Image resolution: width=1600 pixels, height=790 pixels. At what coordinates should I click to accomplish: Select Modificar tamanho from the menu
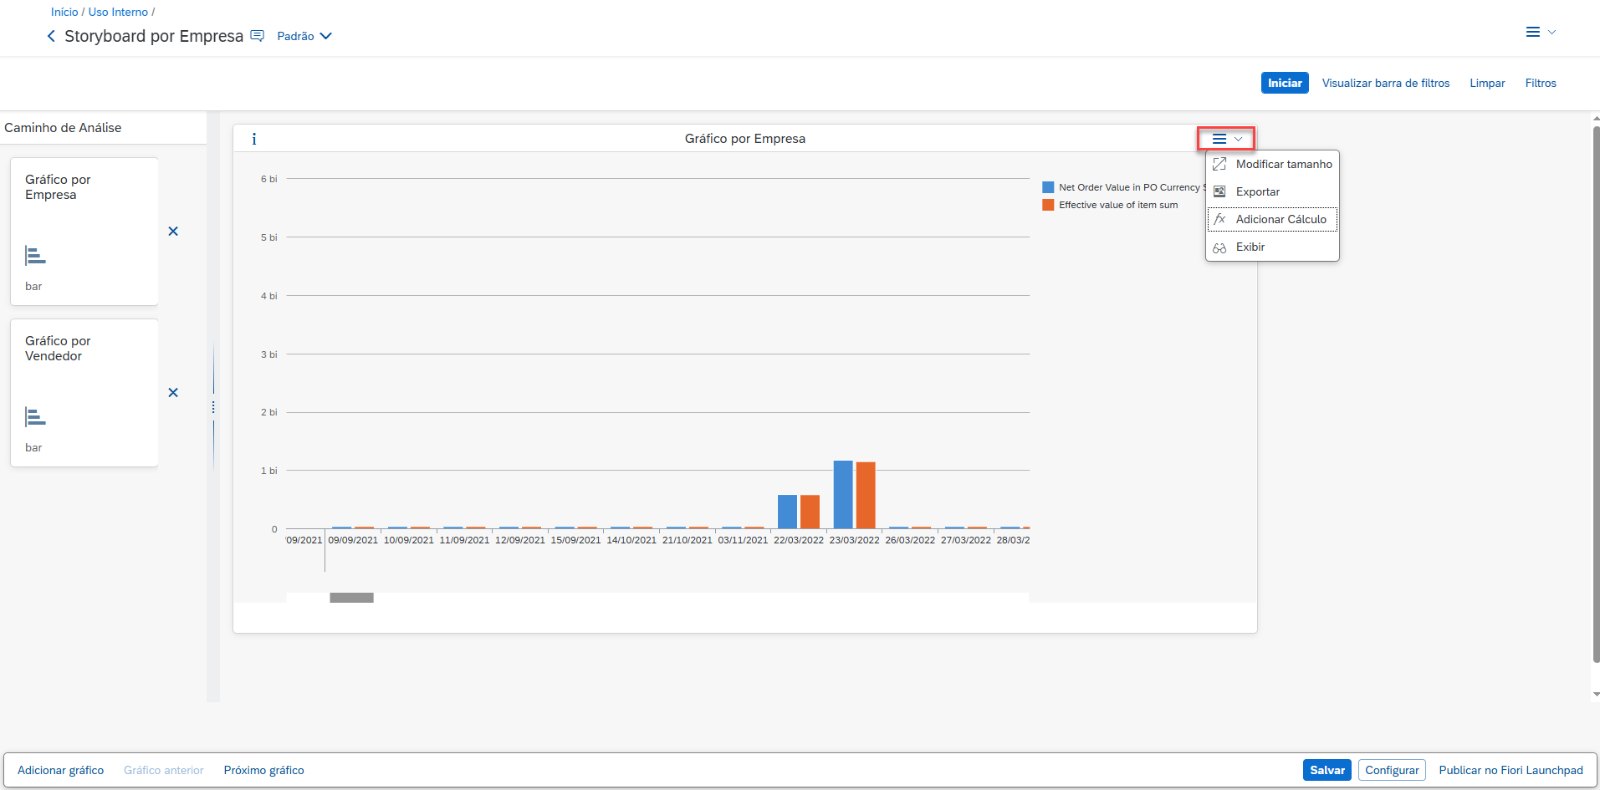pyautogui.click(x=1283, y=165)
